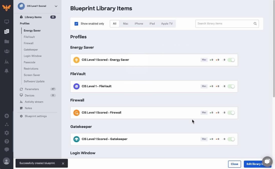
Task: Click the CIS Level 1 Scored blueprint icon
Action: pos(21,6)
